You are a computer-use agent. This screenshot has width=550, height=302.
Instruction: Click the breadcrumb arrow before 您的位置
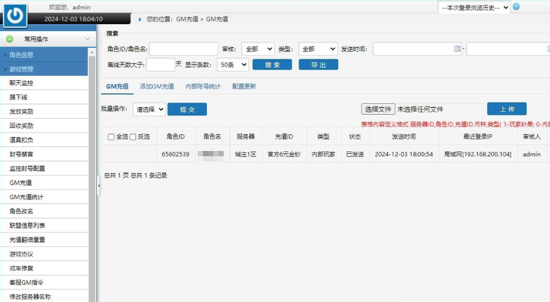coord(140,19)
